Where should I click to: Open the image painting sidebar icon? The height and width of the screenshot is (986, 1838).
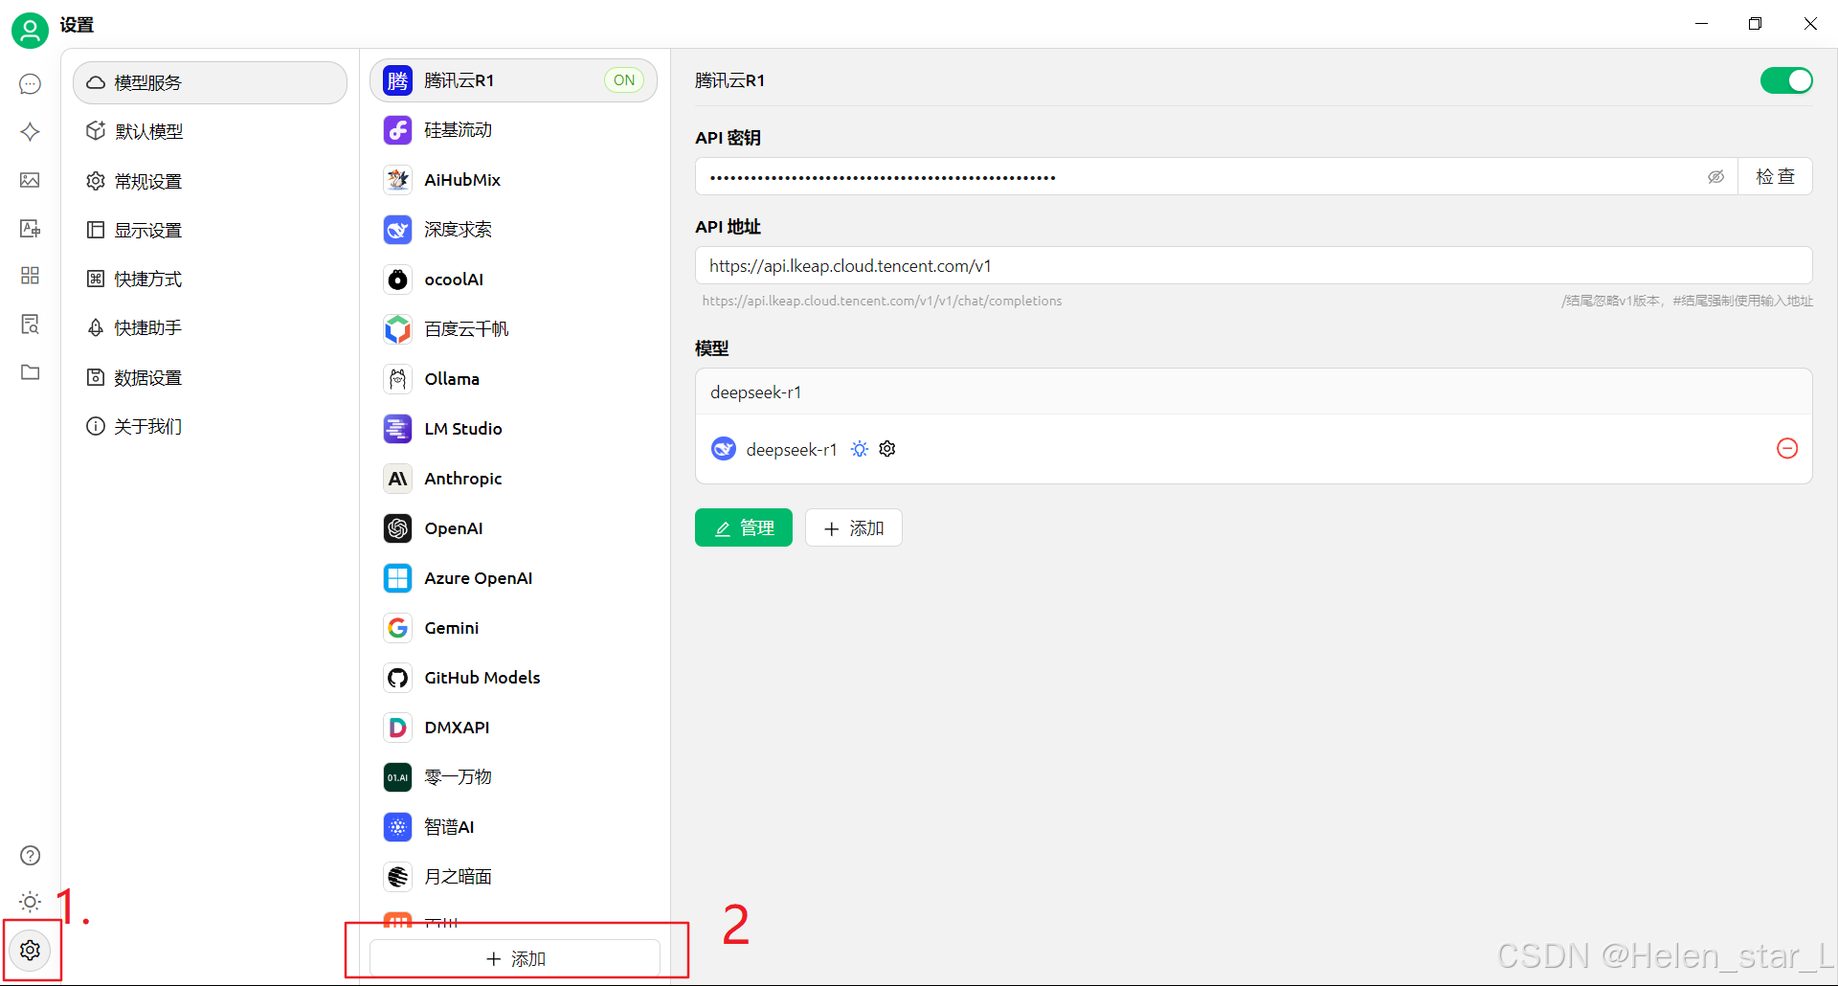pyautogui.click(x=31, y=180)
